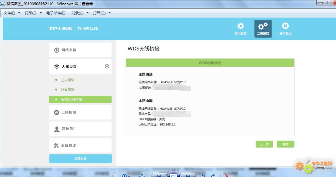
Task: Click the icon beside 上网控制
Action: pyautogui.click(x=57, y=112)
